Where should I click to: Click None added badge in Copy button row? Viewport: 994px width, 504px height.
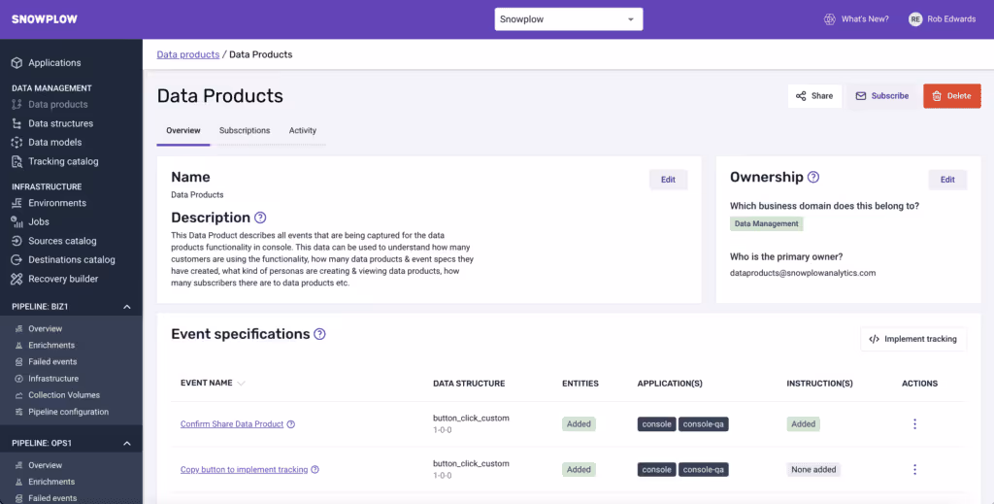coord(814,470)
